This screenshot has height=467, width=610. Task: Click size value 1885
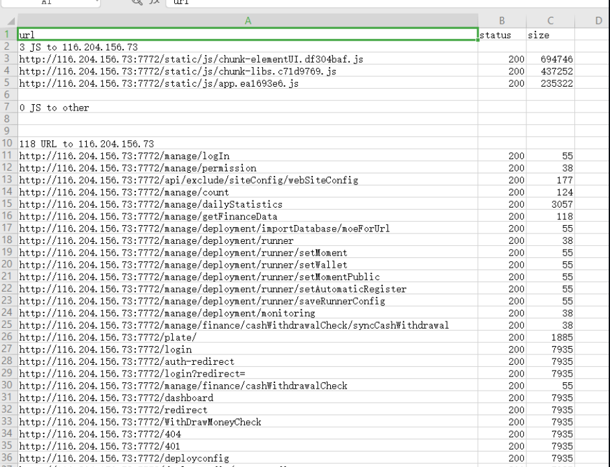click(x=550, y=337)
